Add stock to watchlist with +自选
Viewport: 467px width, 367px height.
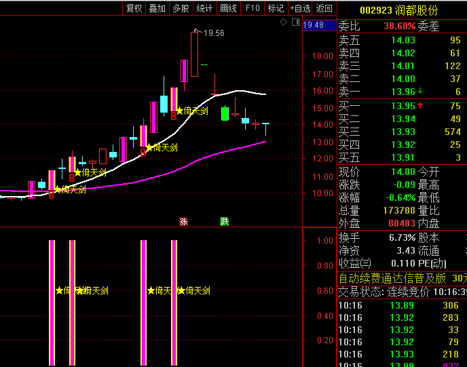point(300,8)
